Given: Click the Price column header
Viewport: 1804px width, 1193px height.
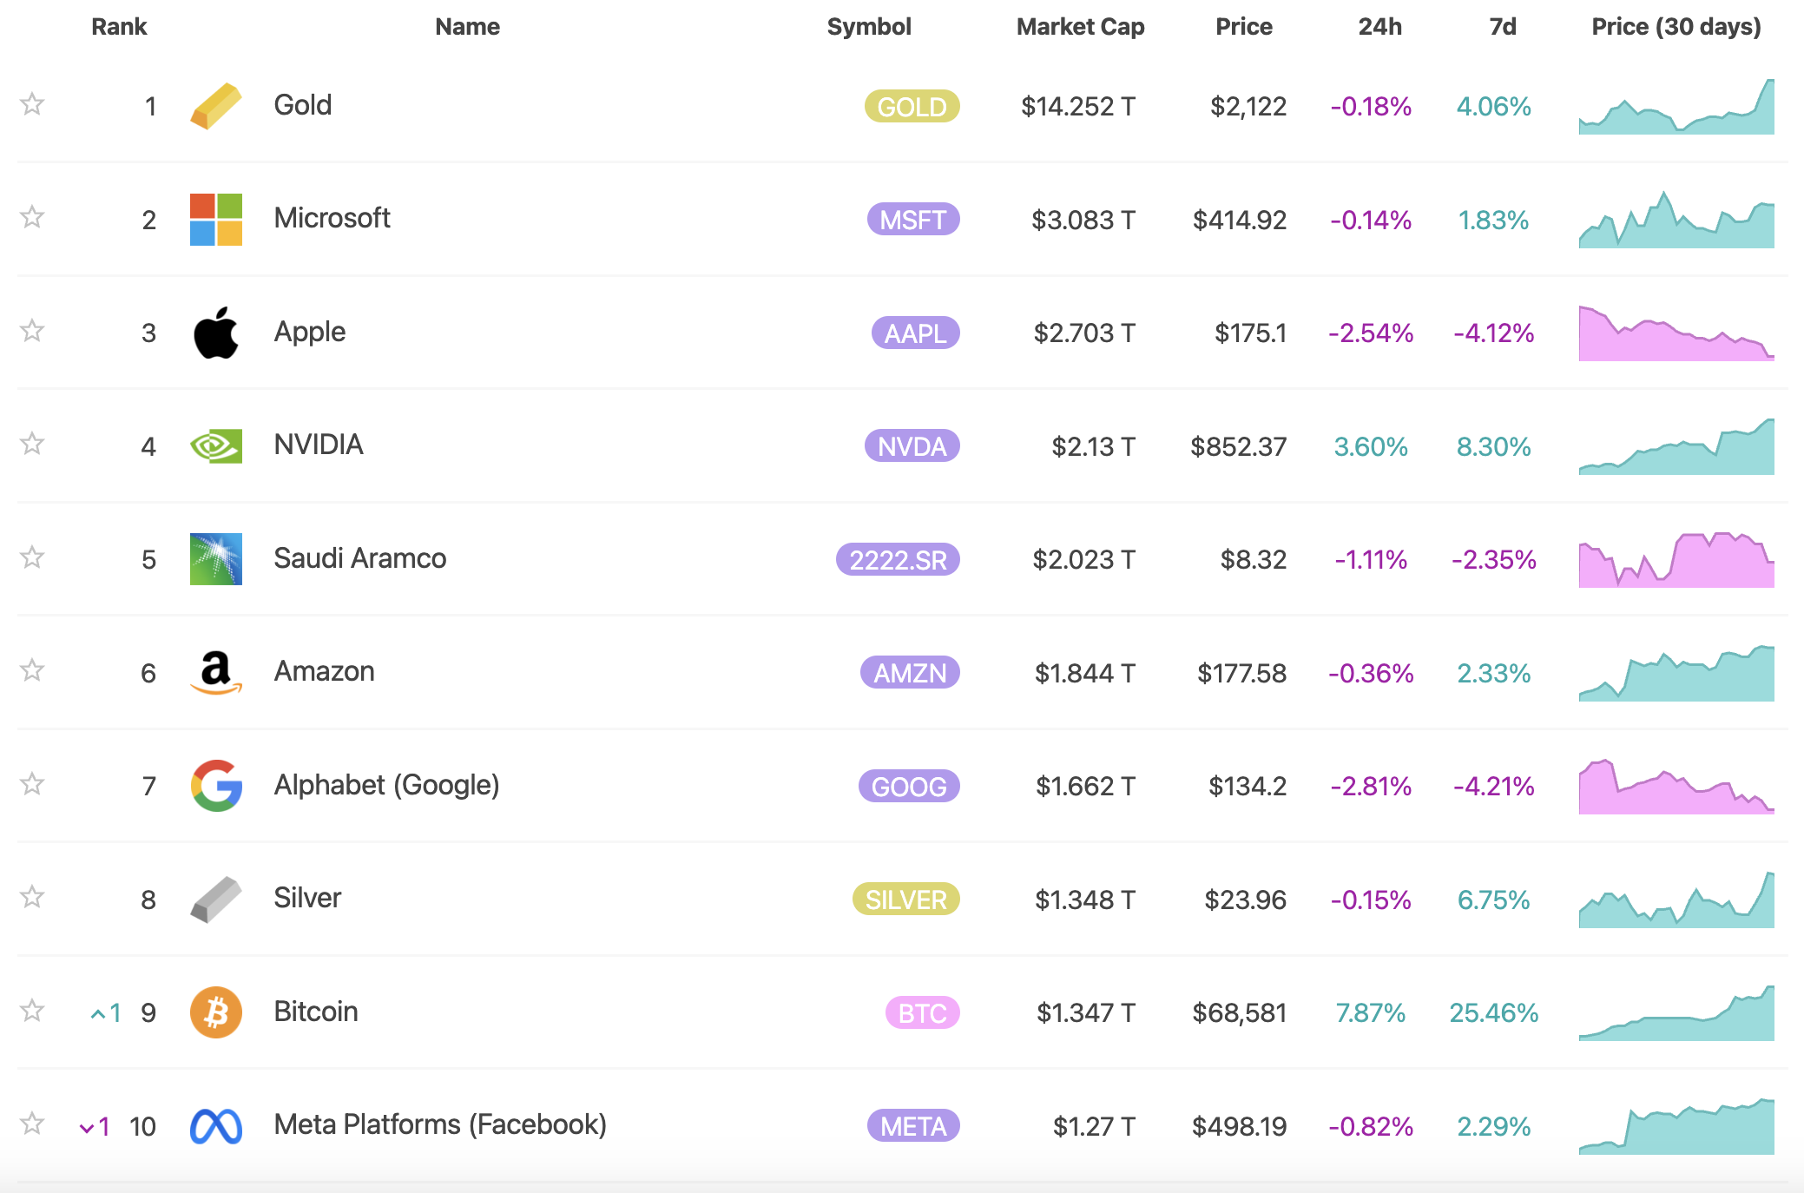Looking at the screenshot, I should point(1243,27).
